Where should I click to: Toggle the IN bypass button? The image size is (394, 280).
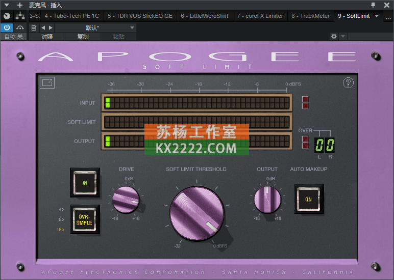tap(85, 183)
